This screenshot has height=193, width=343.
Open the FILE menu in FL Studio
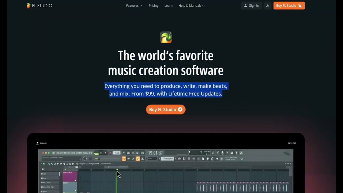(53, 153)
